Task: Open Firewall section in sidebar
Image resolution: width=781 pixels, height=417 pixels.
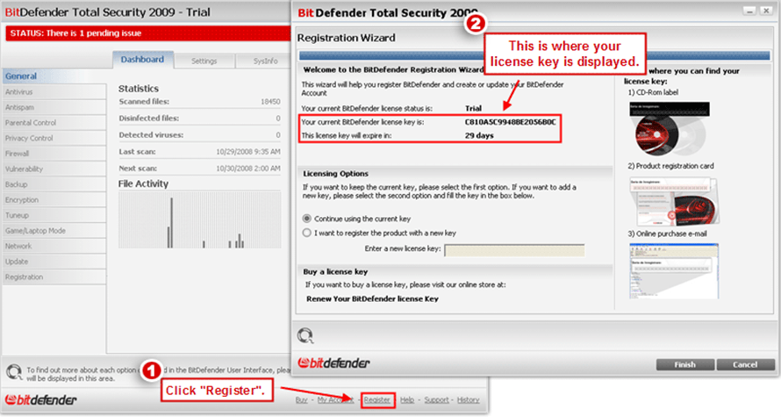Action: pyautogui.click(x=54, y=154)
